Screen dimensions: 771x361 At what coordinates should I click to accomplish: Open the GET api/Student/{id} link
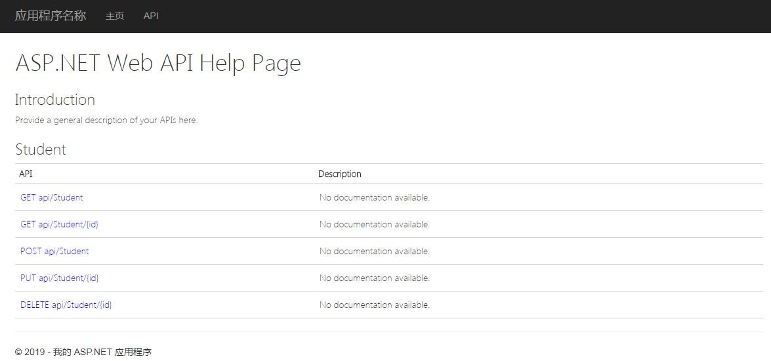click(x=60, y=224)
